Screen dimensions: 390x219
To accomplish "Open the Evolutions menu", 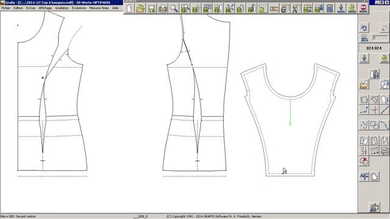I will (x=79, y=8).
